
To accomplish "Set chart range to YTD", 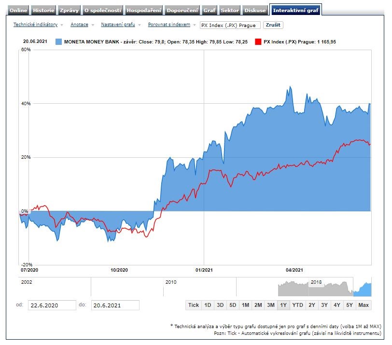I will (x=297, y=305).
